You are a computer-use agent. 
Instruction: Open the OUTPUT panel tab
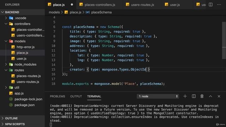click(x=76, y=96)
